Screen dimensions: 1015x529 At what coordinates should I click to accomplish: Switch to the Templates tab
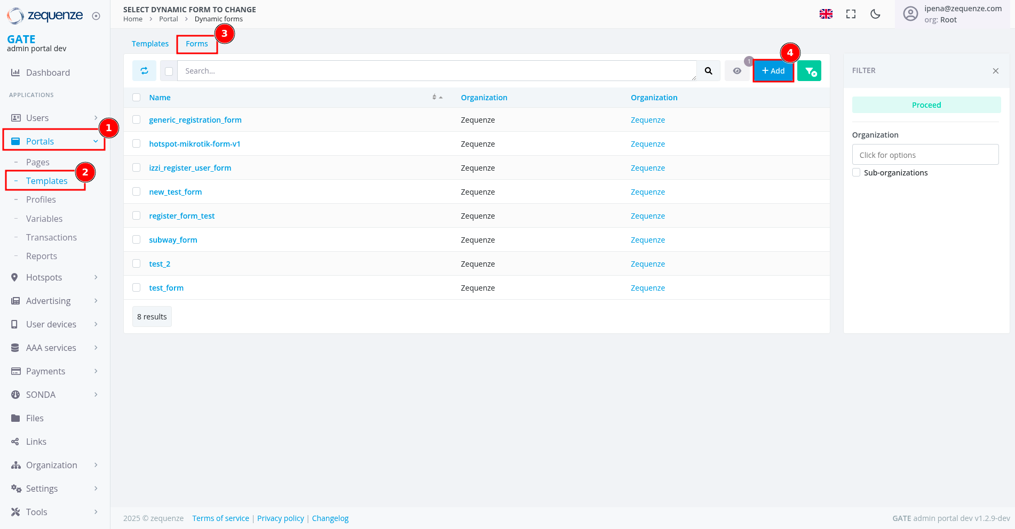pos(150,44)
